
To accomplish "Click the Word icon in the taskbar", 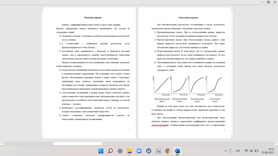I will tap(177, 151).
